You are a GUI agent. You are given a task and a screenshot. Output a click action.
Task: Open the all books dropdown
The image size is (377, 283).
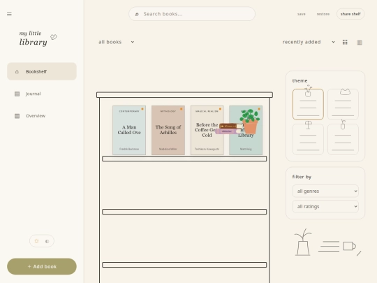pyautogui.click(x=117, y=42)
